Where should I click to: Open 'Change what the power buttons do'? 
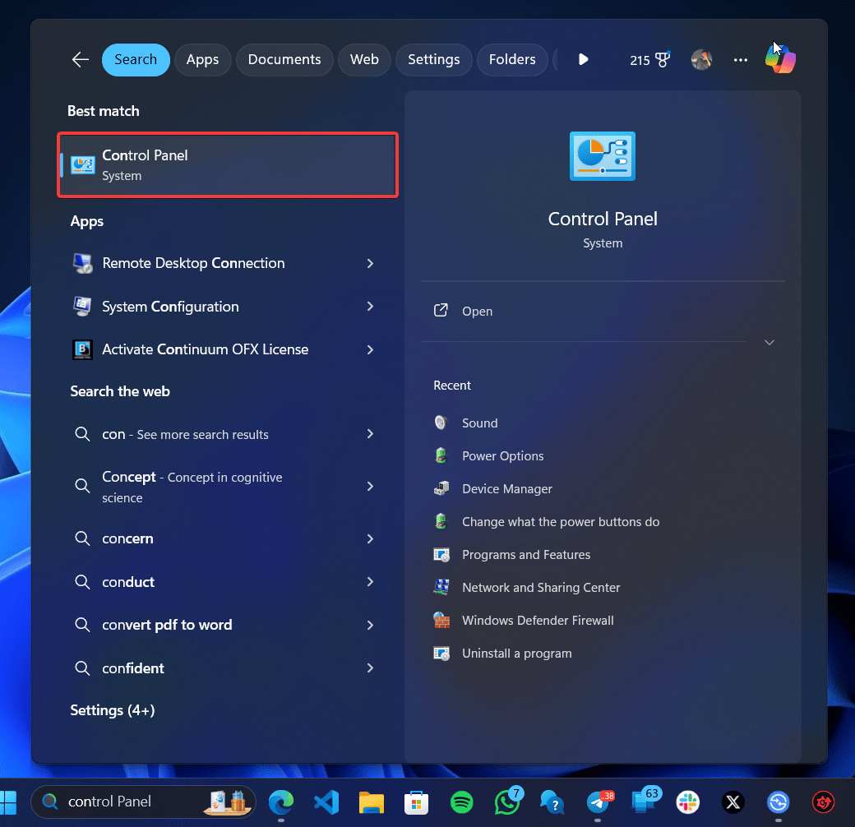coord(561,522)
